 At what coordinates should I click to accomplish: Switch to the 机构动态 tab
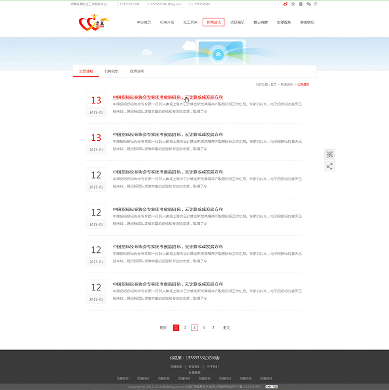[x=111, y=71]
